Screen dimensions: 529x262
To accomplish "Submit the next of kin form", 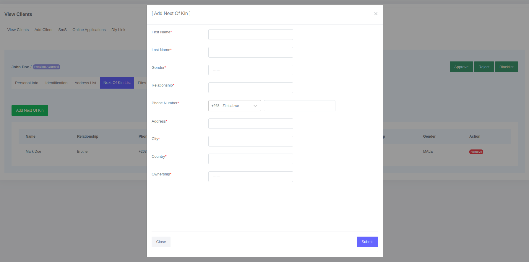I will tap(367, 242).
